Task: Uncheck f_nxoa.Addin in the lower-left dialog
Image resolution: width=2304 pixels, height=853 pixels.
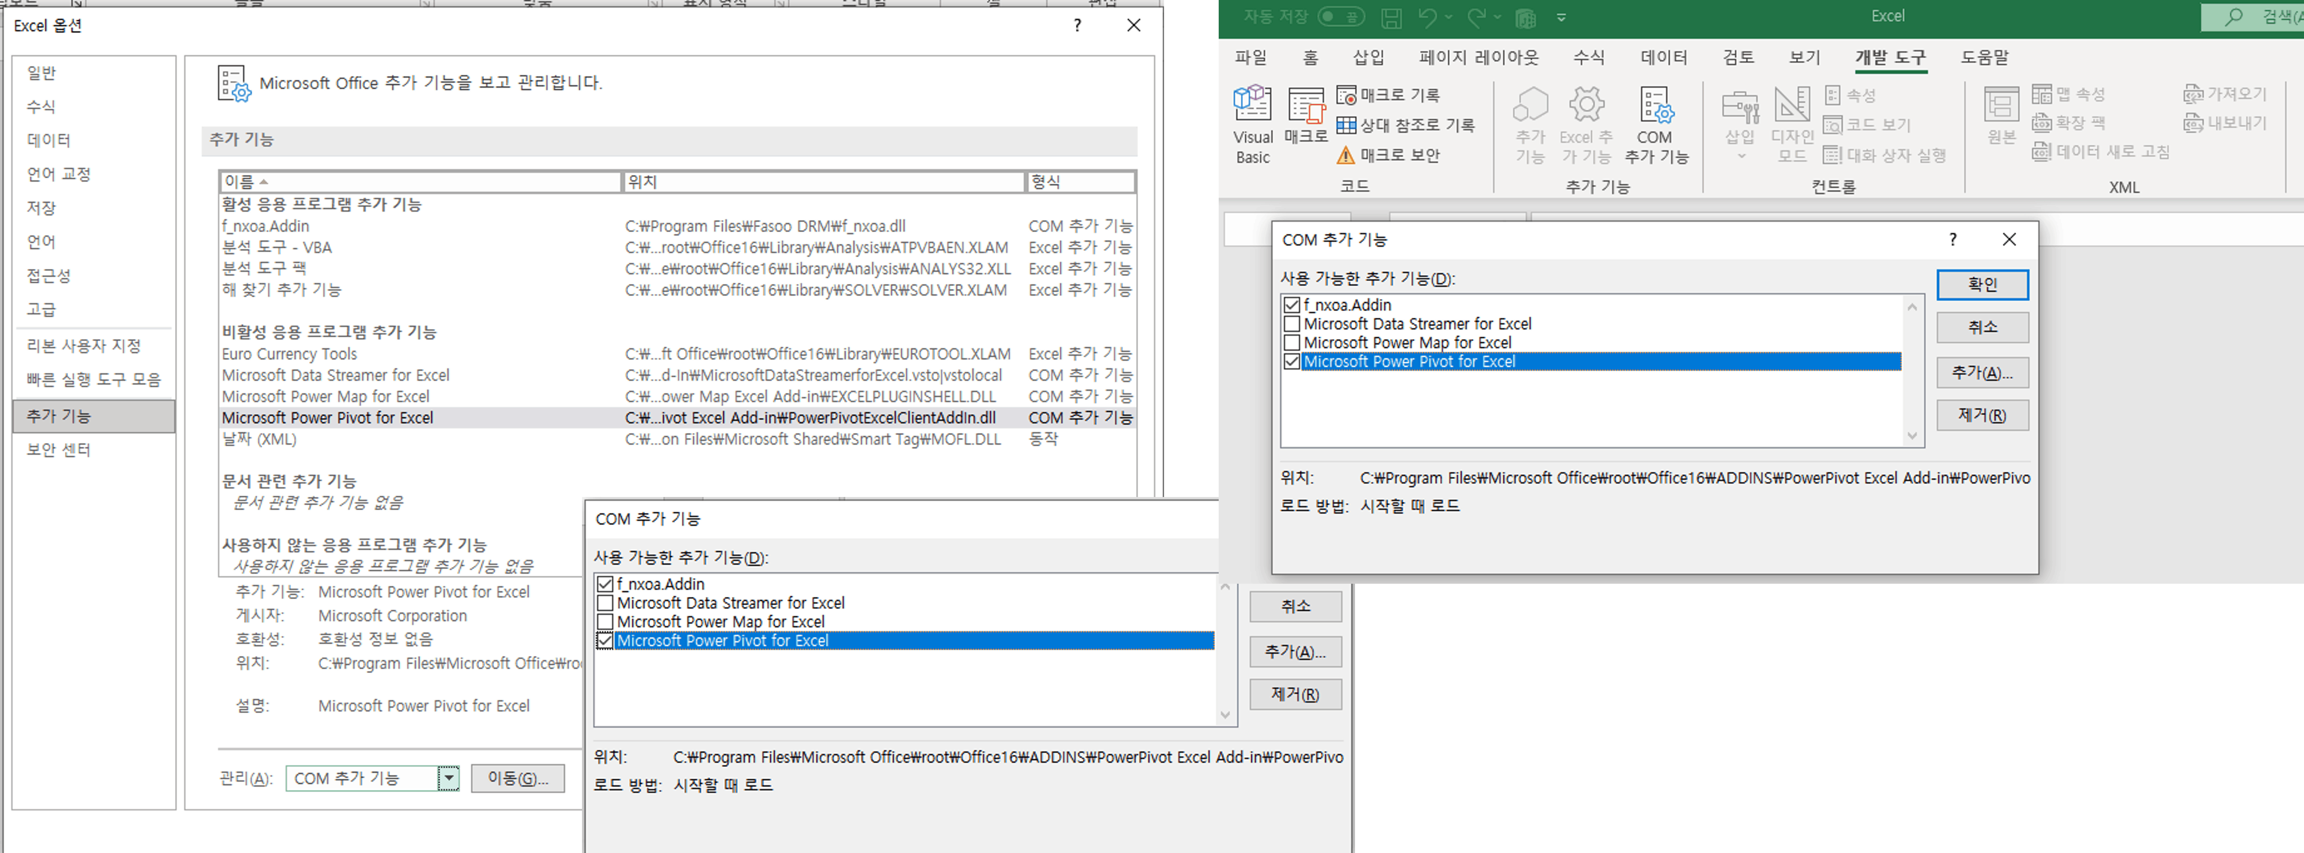Action: (x=605, y=584)
